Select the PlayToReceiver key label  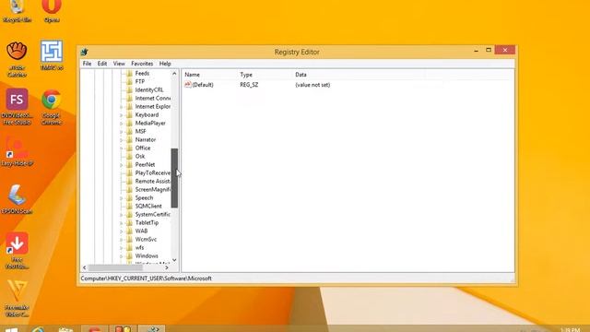(152, 172)
